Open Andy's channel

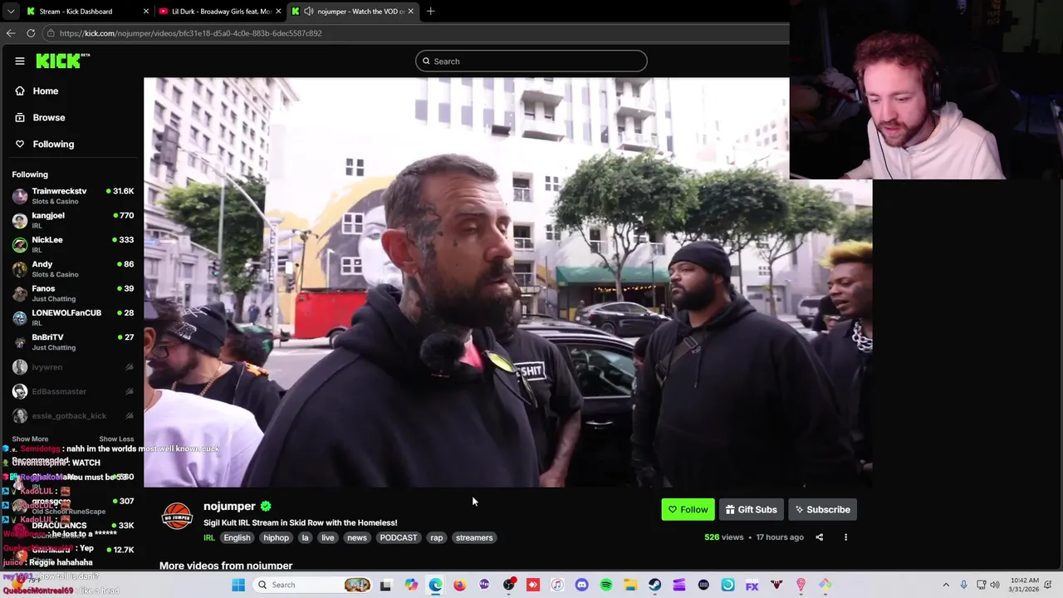(x=73, y=269)
